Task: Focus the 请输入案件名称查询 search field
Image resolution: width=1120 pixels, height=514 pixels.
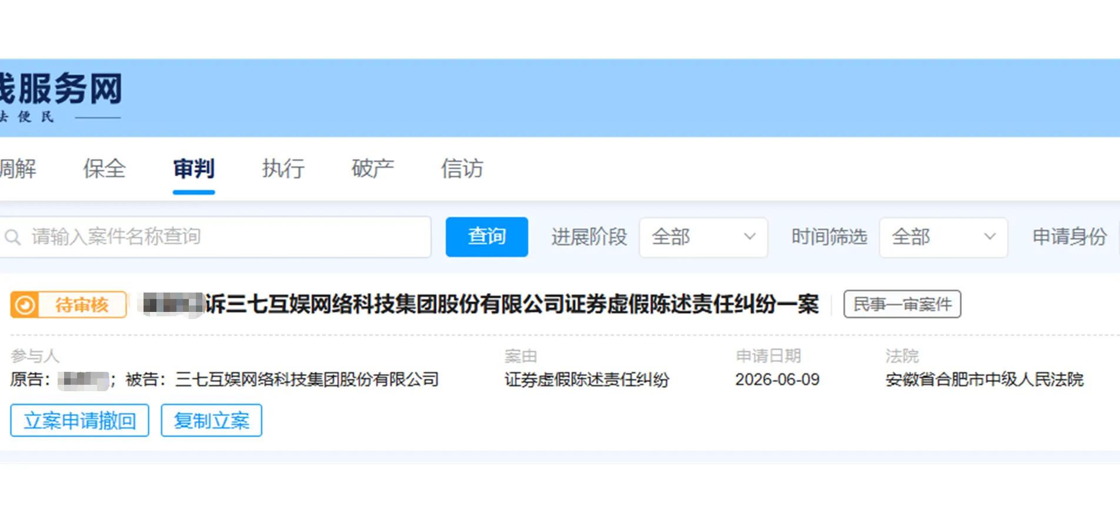Action: click(x=215, y=237)
